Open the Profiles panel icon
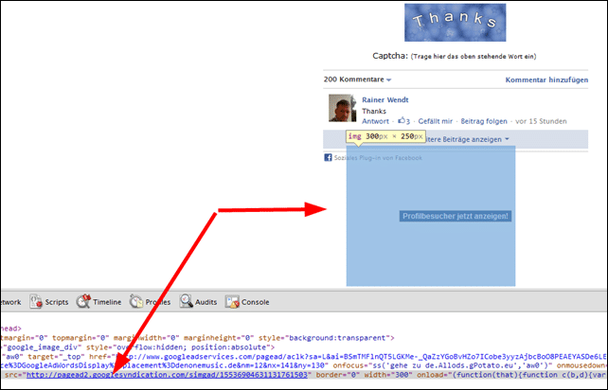The width and height of the screenshot is (608, 390). click(x=136, y=302)
